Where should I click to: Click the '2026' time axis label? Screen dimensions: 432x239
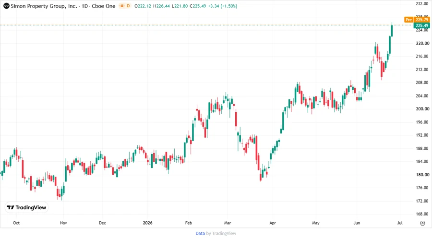148,223
